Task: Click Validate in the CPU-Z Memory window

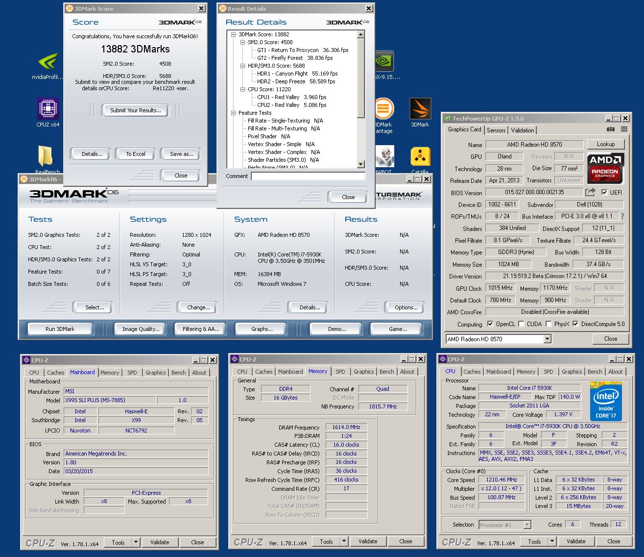Action: [368, 541]
